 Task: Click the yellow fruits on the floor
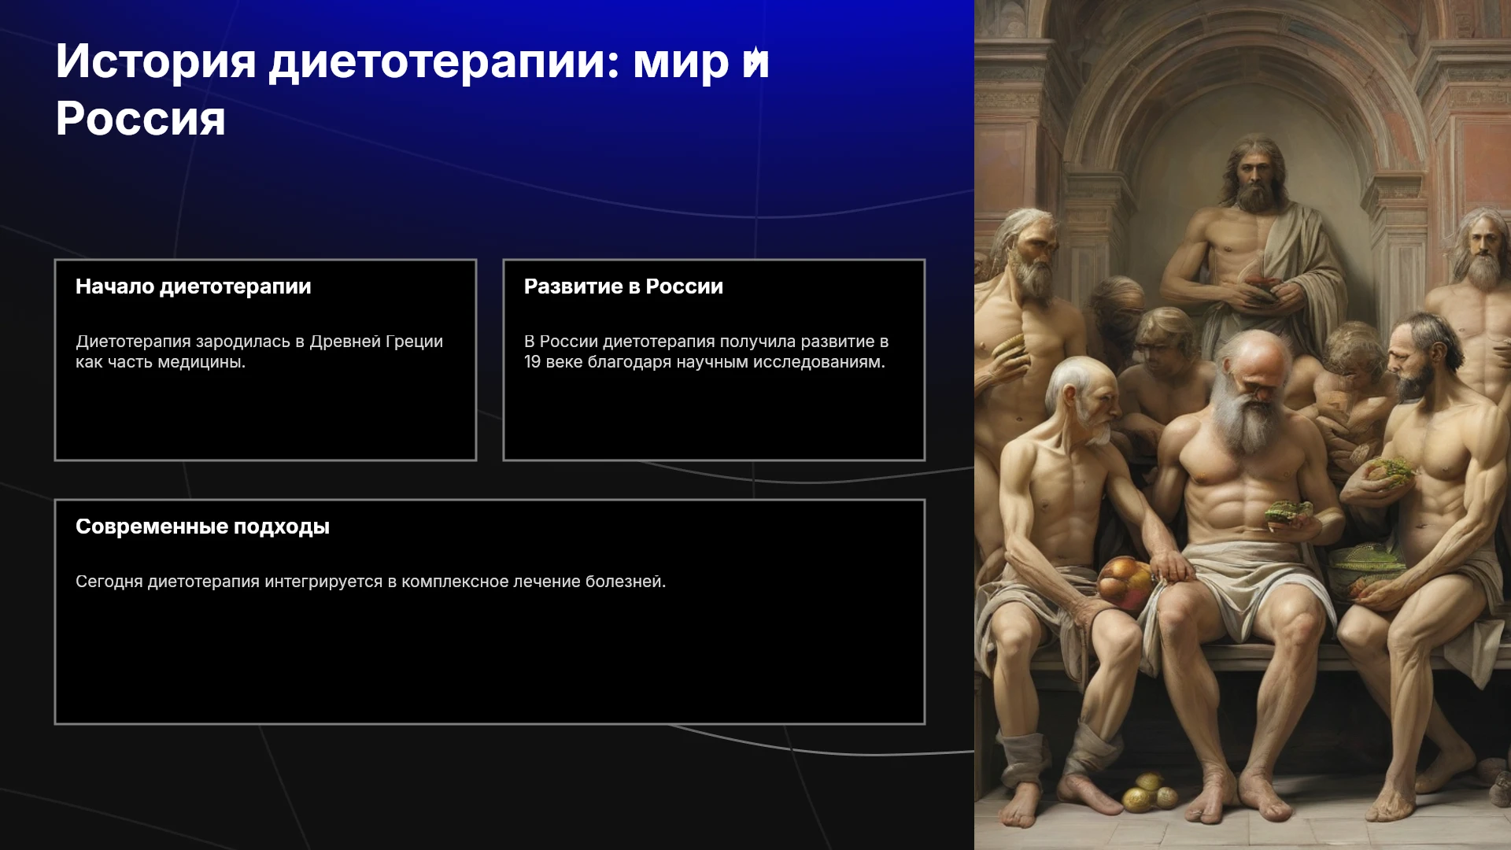(1150, 793)
